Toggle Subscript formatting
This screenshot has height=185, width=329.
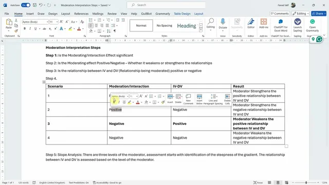50,29
